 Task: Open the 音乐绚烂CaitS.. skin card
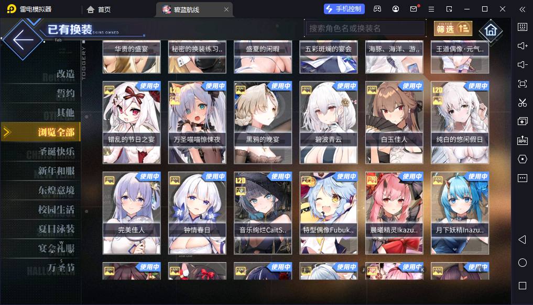(263, 213)
